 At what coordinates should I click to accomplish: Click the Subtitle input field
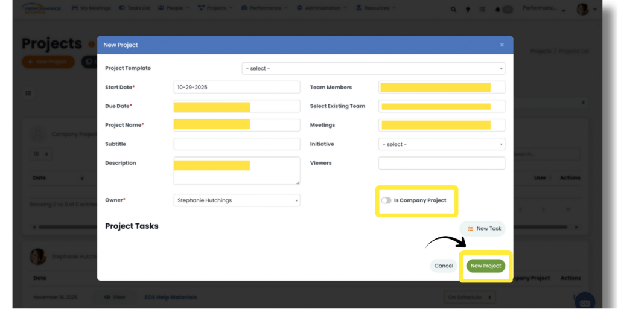point(237,144)
